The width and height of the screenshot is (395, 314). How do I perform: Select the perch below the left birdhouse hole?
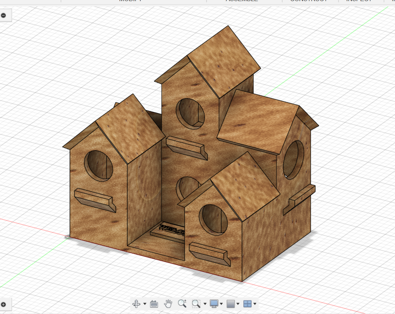click(x=95, y=200)
